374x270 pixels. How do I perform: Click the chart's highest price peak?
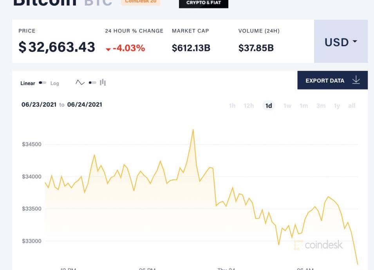pos(193,130)
